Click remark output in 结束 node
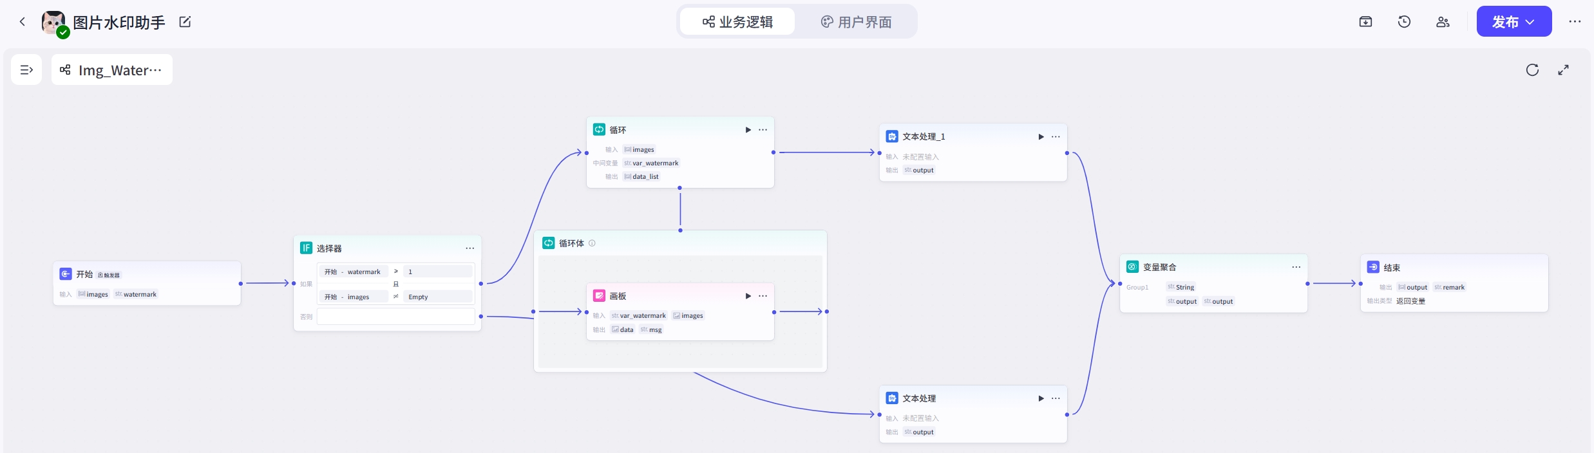The width and height of the screenshot is (1594, 453). pos(1450,287)
